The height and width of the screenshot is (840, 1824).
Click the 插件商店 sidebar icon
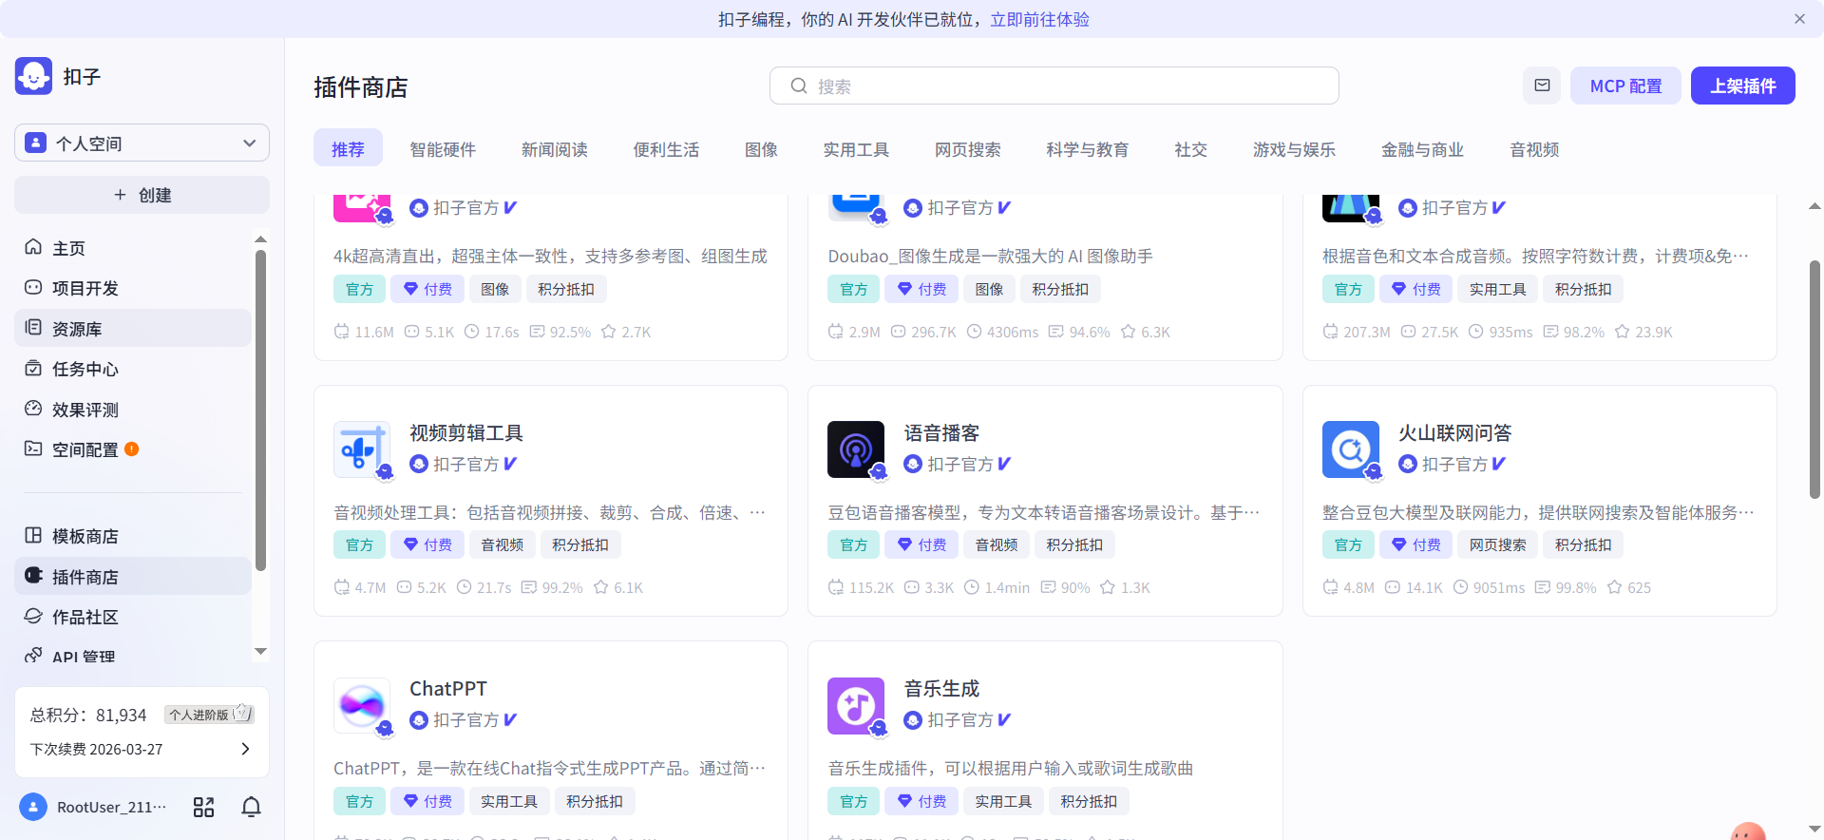tap(33, 576)
